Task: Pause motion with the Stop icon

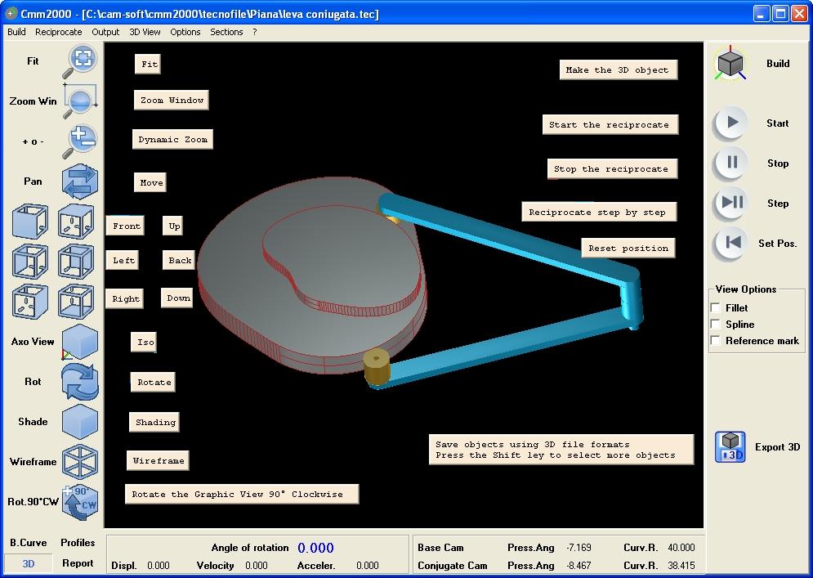Action: [730, 163]
